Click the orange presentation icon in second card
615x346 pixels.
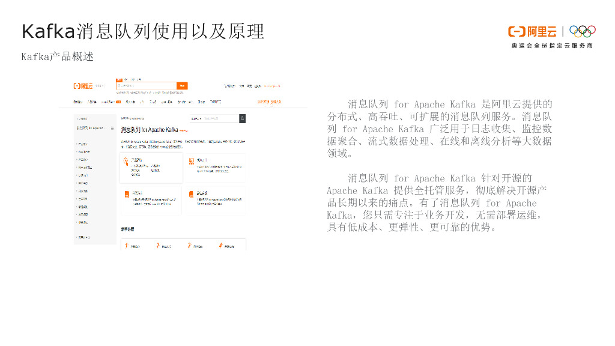click(x=192, y=161)
